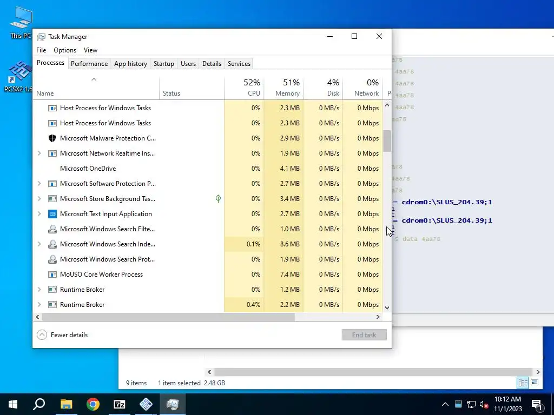Switch to the Performance tab
Screen dimensions: 554x415
(x=89, y=64)
